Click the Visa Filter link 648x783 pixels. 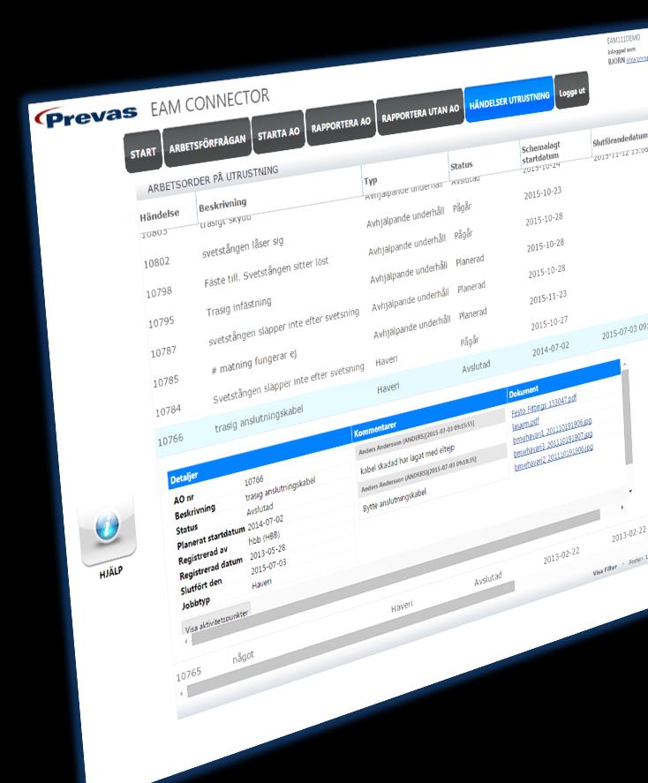click(605, 569)
